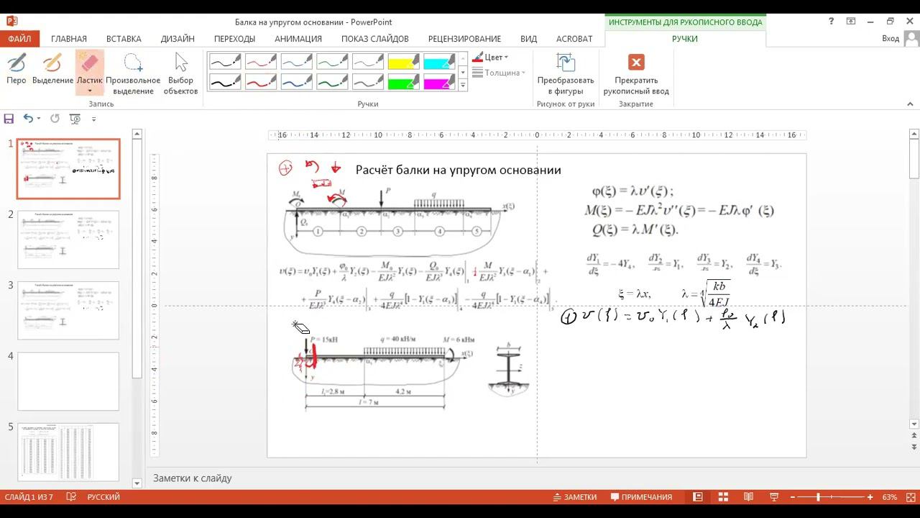920x518 pixels.
Task: Switch to the РЕЦЕНЗИРОВАНИЕ tab
Action: pos(464,39)
